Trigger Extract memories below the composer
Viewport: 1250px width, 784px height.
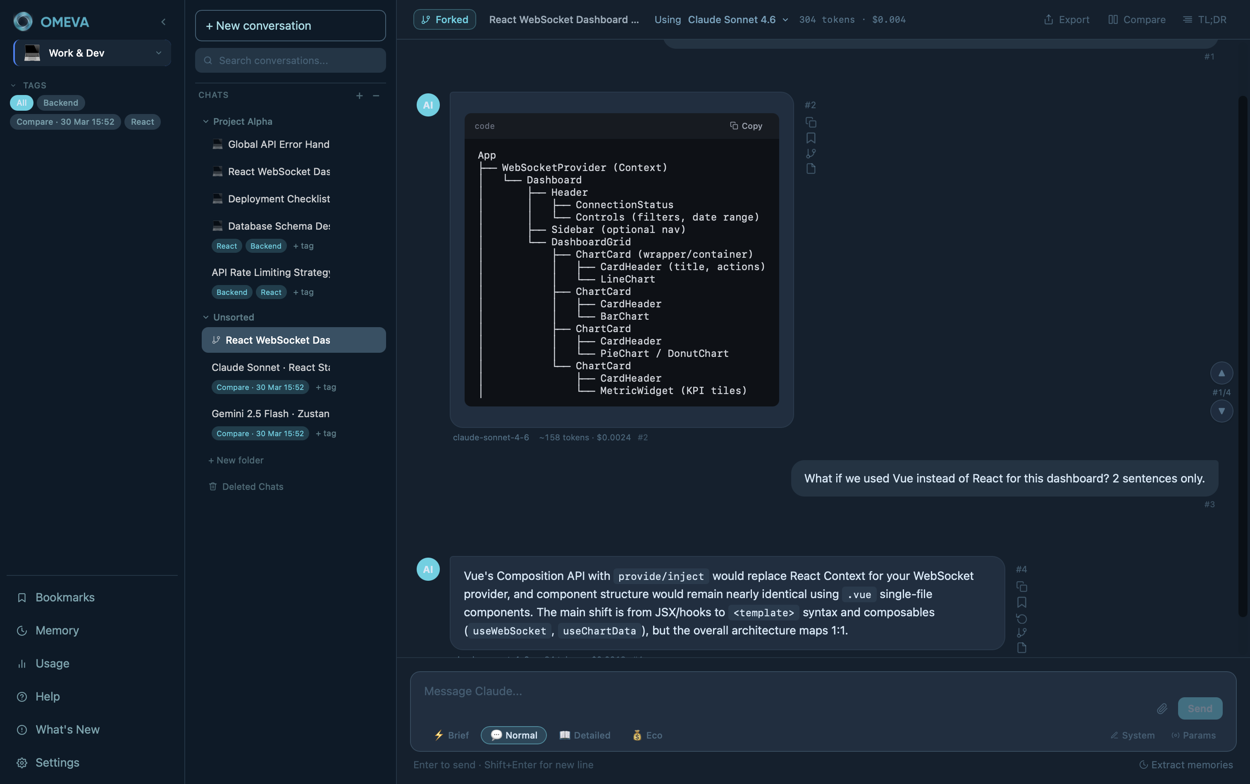click(x=1187, y=764)
